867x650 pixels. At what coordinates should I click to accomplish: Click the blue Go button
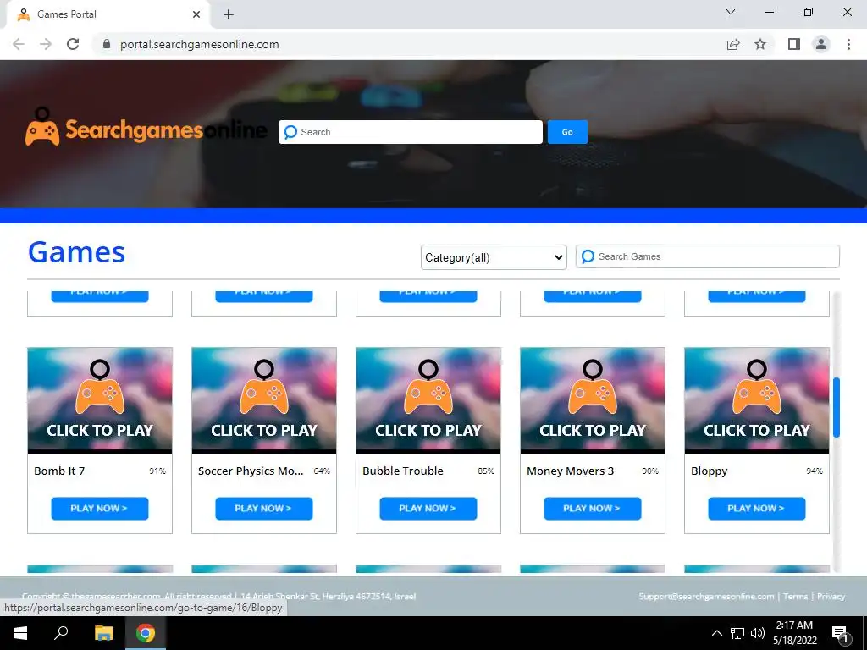pyautogui.click(x=567, y=132)
